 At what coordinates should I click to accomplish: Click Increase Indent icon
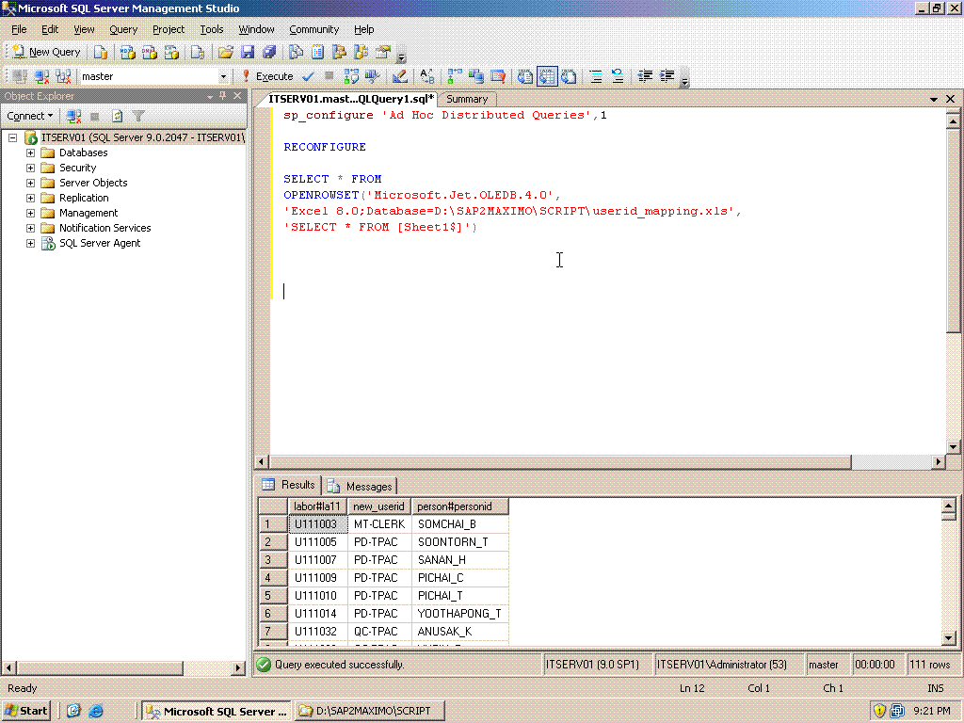tap(667, 76)
